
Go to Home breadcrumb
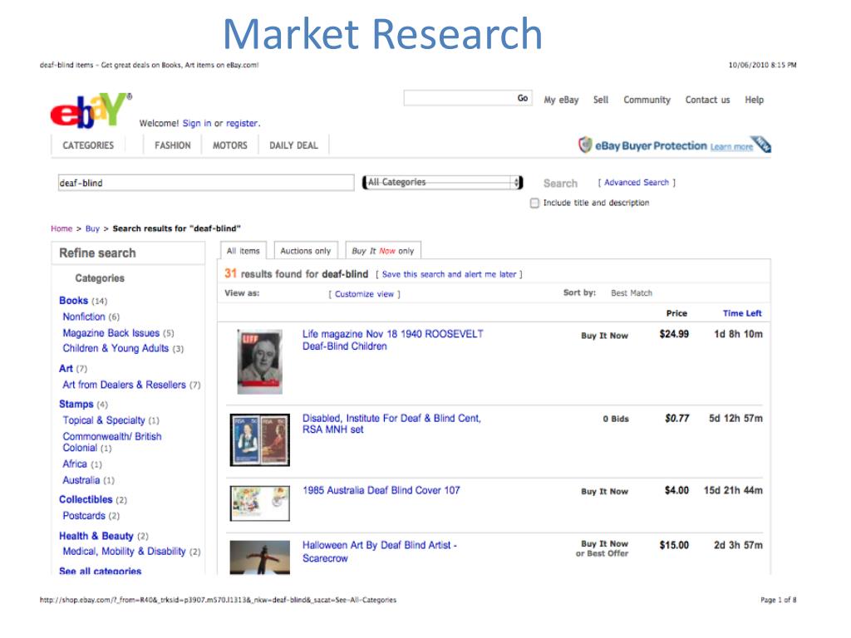tap(61, 228)
